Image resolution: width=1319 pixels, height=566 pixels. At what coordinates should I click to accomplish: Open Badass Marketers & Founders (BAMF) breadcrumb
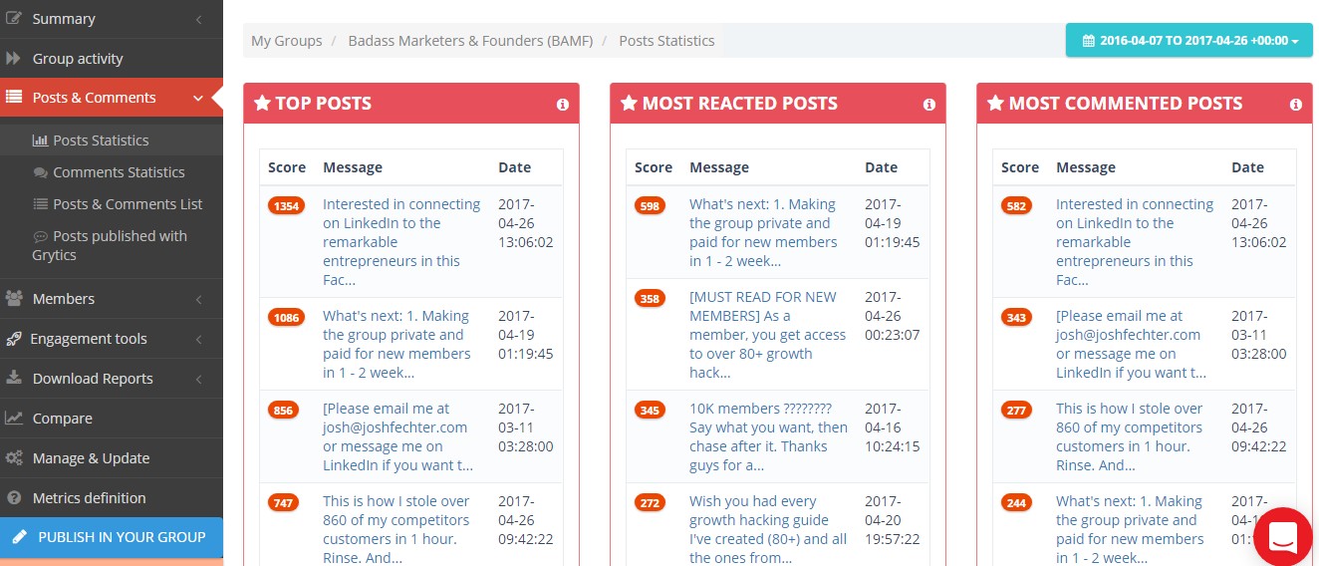coord(470,41)
